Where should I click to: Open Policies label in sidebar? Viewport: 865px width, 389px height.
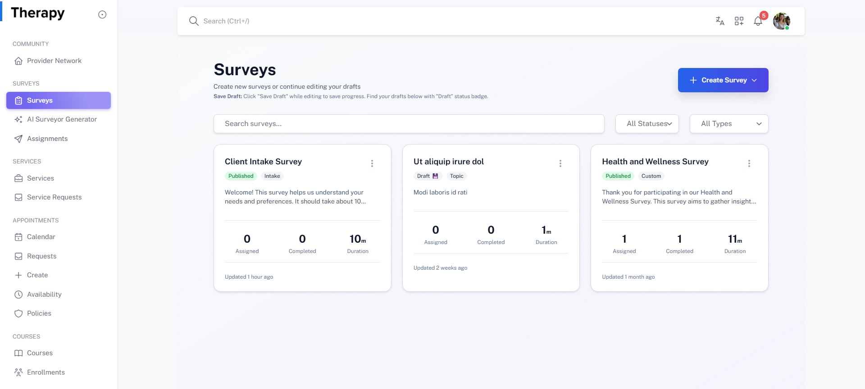pos(39,313)
